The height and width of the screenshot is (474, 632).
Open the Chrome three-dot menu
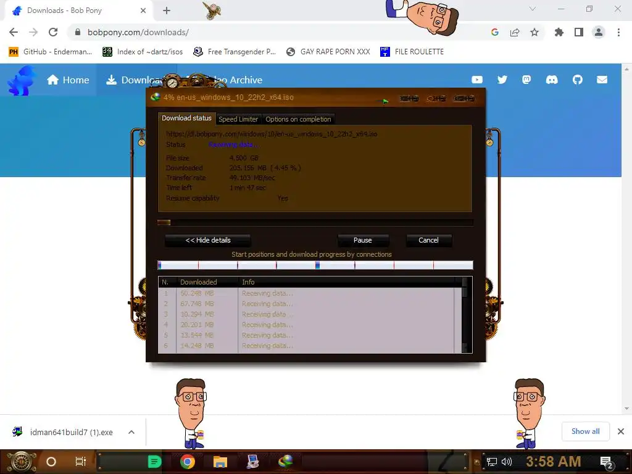point(618,32)
